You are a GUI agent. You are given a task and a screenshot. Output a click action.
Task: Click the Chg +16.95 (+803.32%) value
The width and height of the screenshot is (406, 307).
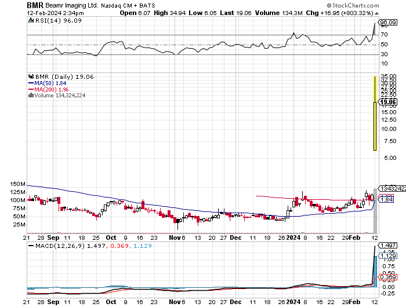339,13
